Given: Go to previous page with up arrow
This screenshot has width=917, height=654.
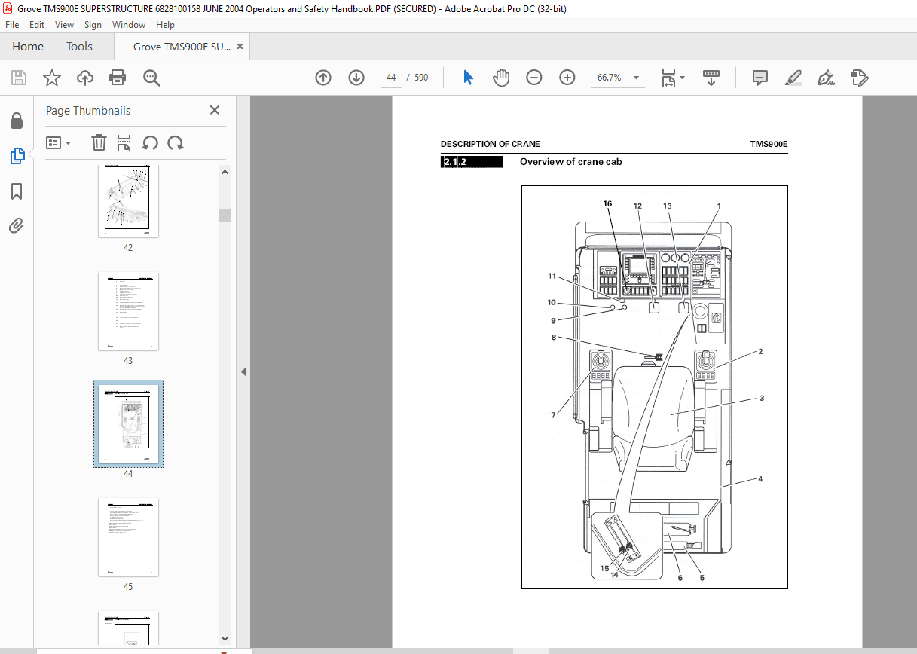Looking at the screenshot, I should (323, 78).
